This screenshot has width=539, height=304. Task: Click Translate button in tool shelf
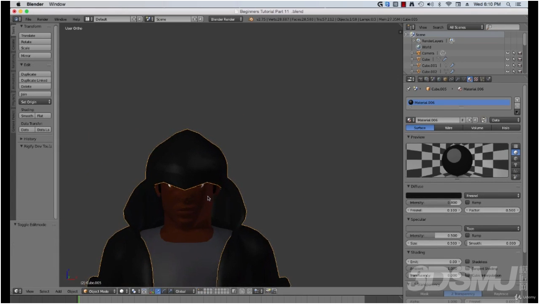(x=35, y=36)
